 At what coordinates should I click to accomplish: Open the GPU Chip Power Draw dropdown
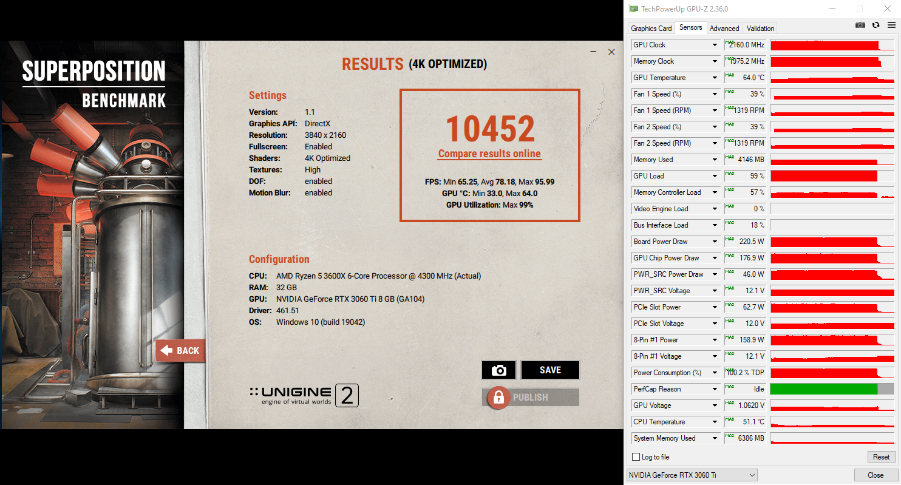[x=715, y=258]
